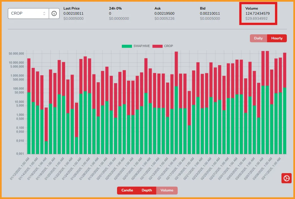The height and width of the screenshot is (199, 295).
Task: Click the 02/27/2025, 1:00 AM axis label
Action: click(x=219, y=169)
